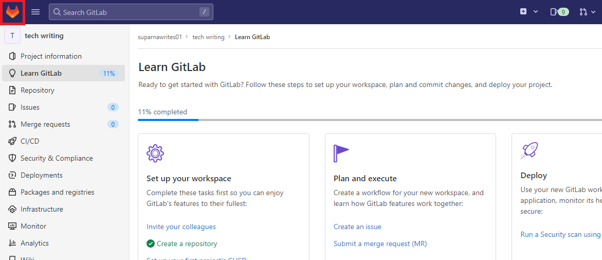Click the 11% badge in sidebar

click(109, 73)
